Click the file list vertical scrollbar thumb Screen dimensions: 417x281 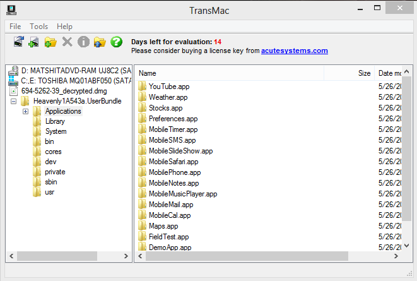click(407, 148)
